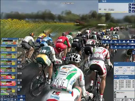Click B.Wiggins' yellow order icon

click(13, 64)
